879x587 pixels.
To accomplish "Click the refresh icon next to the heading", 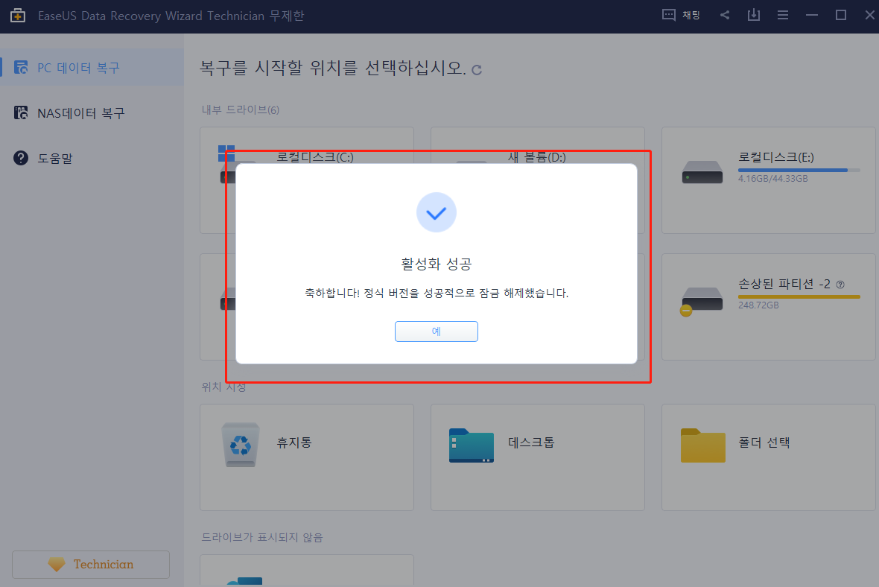I will click(x=476, y=69).
